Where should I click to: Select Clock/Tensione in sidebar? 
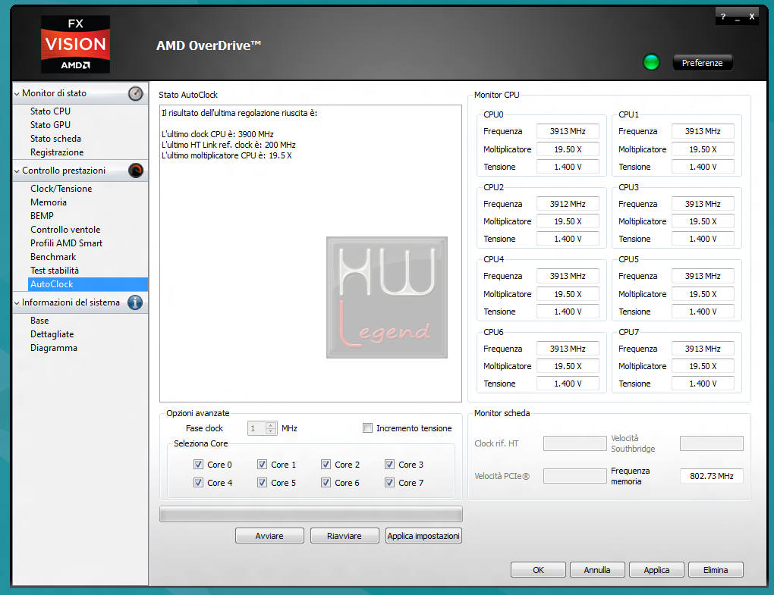pyautogui.click(x=61, y=189)
